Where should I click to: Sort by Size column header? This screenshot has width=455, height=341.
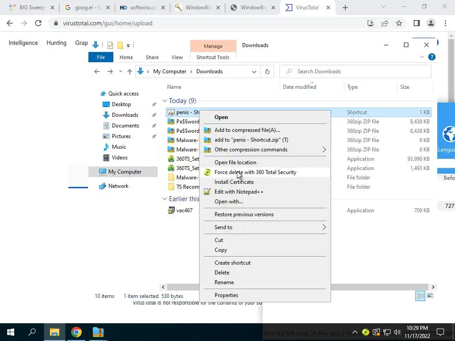tap(404, 87)
